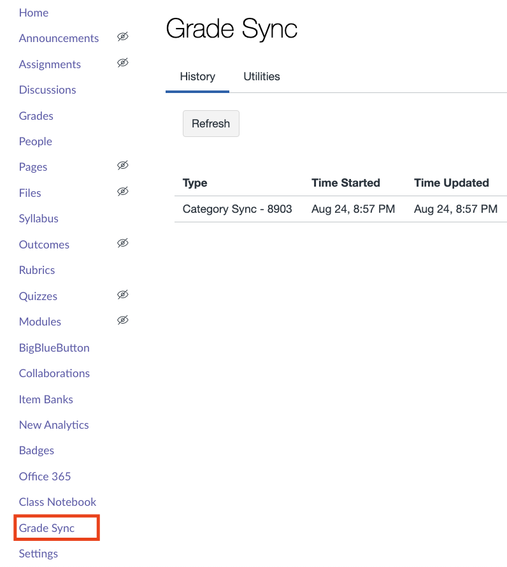
Task: Open the Grade Sync navigation link
Action: (x=46, y=528)
